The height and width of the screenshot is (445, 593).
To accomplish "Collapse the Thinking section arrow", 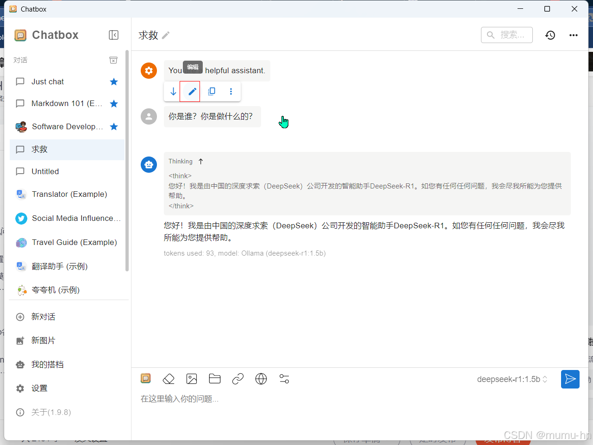I will (x=201, y=162).
